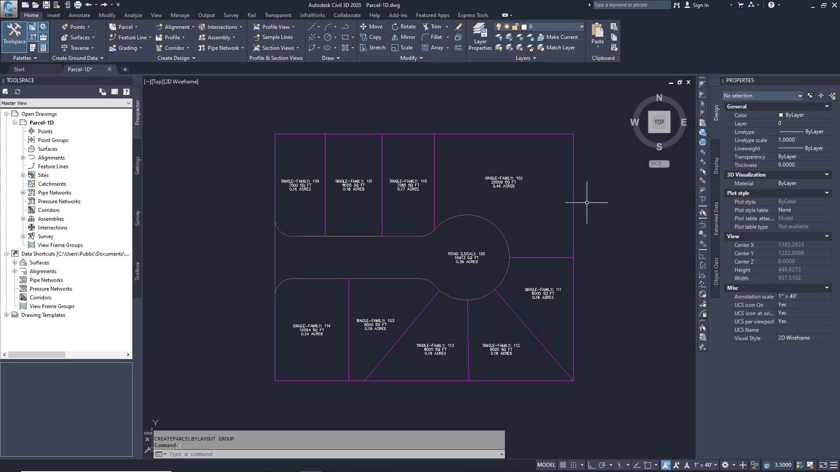Select the Move tool in Modify panel
Viewport: 840px width, 472px height.
(x=371, y=26)
